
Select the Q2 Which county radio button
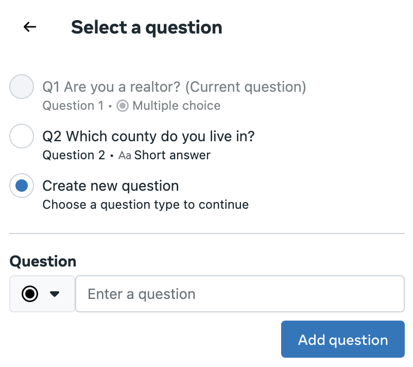point(22,136)
